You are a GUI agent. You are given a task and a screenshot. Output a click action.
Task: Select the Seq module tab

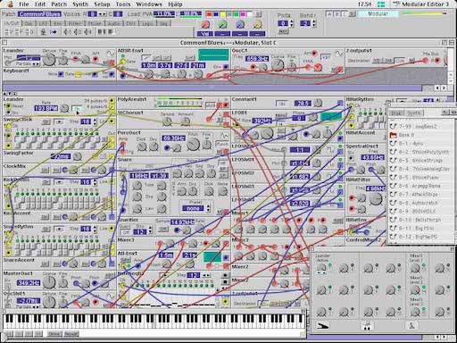[163, 23]
